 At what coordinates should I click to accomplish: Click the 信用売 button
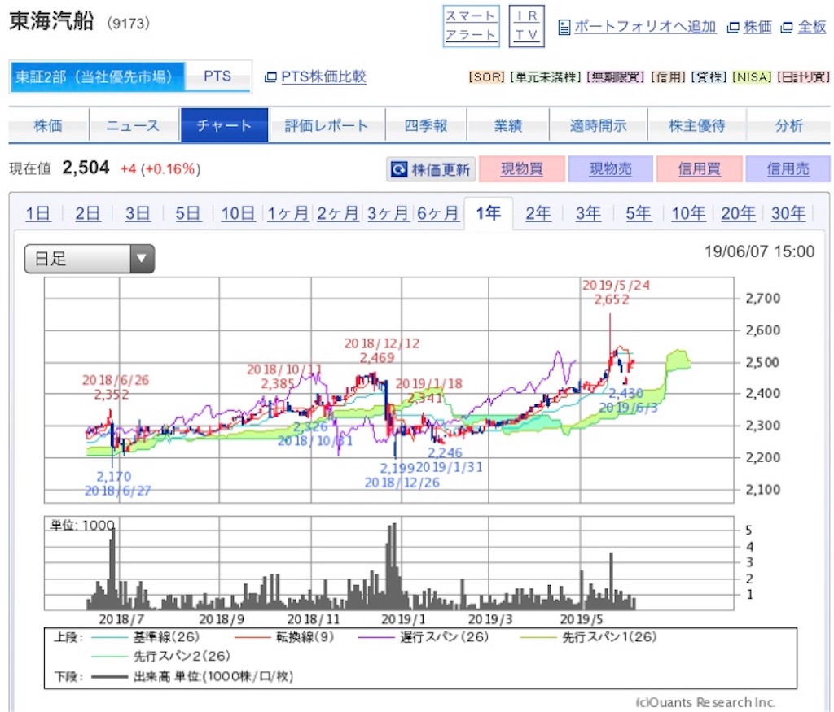(x=788, y=169)
